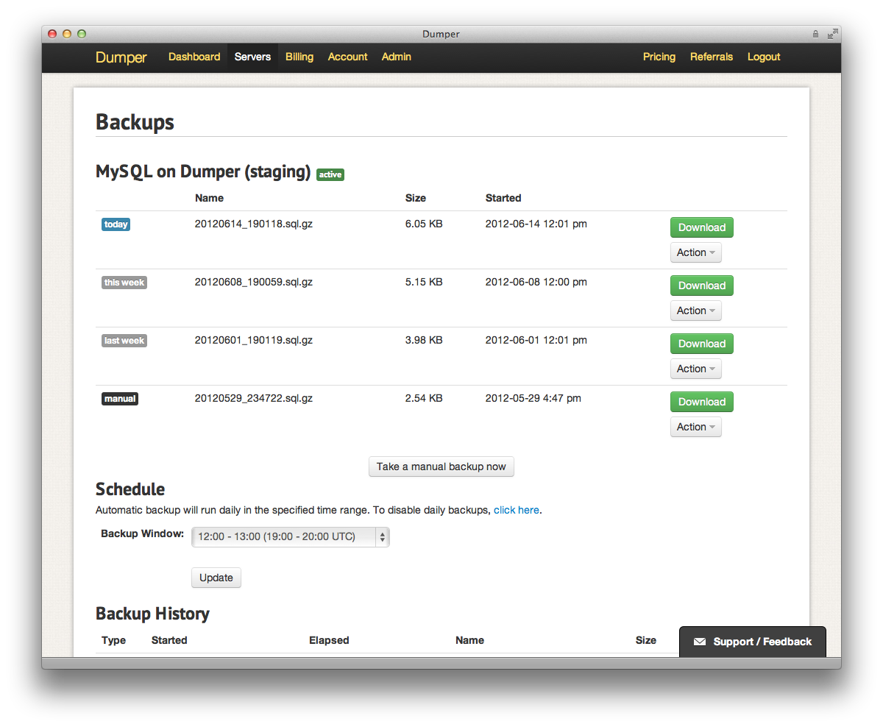
Task: Select file name 20120614_190118.sql.gz
Action: click(254, 224)
